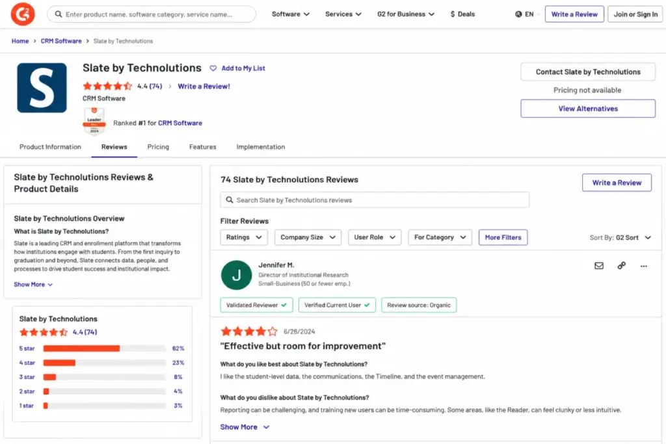The image size is (666, 444).
Task: Click the Validated Reviewer badge
Action: [256, 305]
